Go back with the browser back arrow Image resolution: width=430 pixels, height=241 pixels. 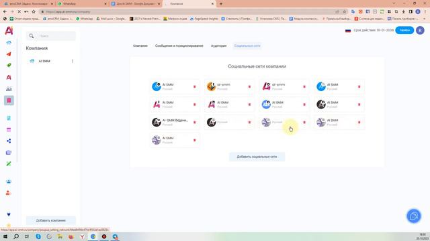pyautogui.click(x=5, y=12)
